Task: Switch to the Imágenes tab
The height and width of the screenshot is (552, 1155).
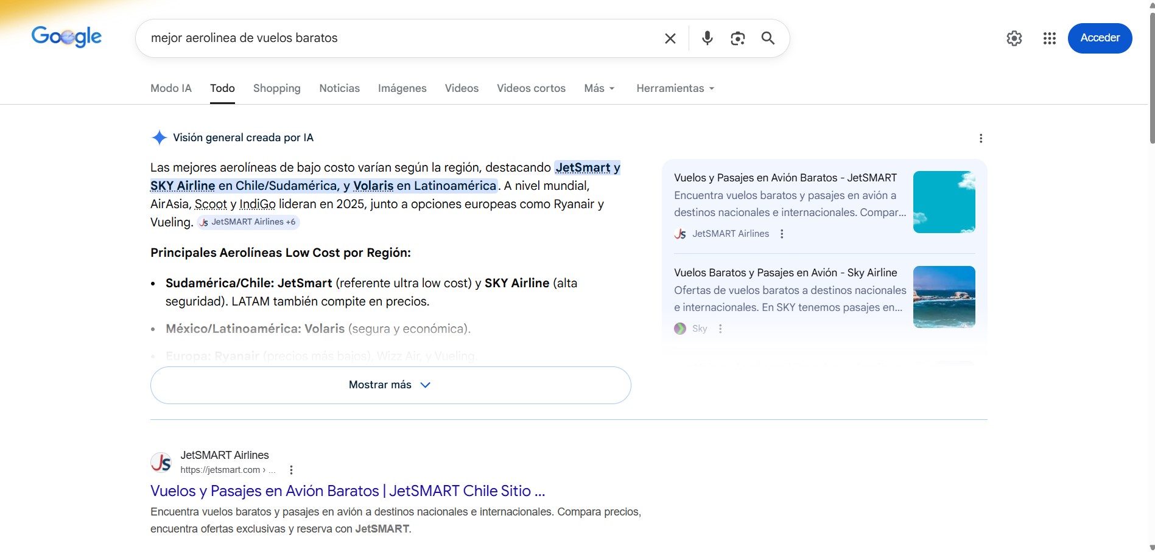Action: [402, 88]
